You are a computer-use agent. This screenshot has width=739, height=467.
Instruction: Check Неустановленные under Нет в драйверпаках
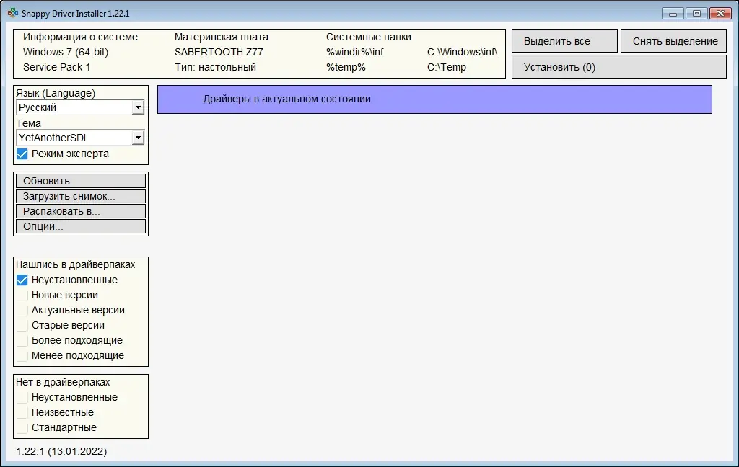coord(22,397)
